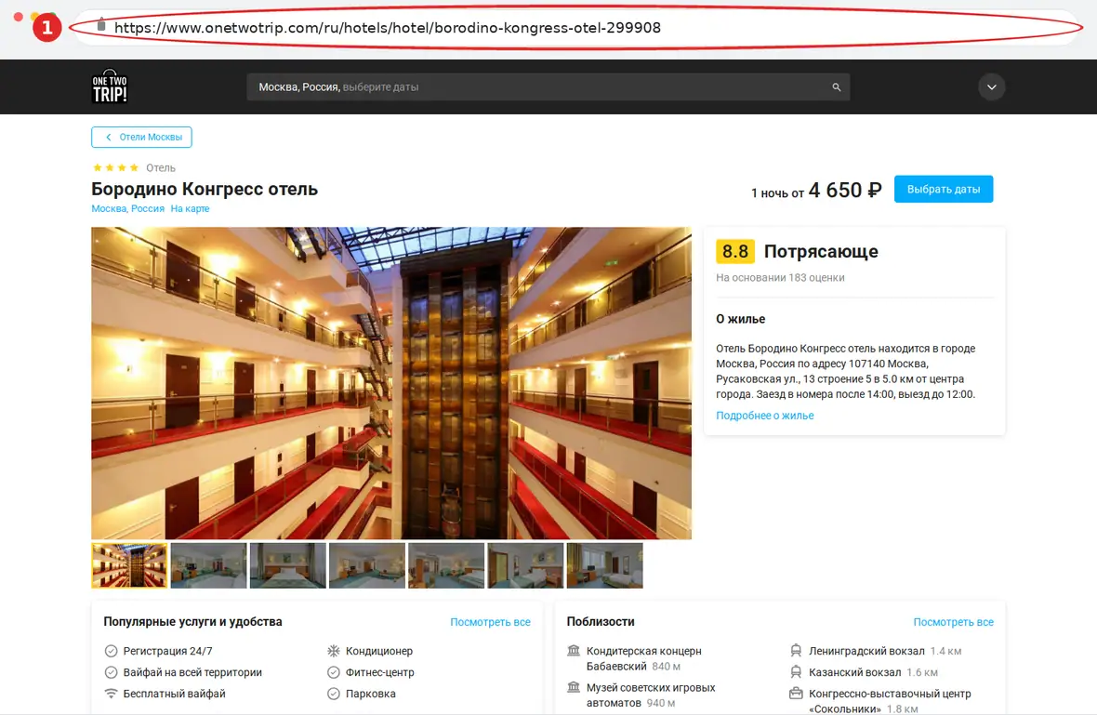Open Подробнее о жилье link

pyautogui.click(x=765, y=416)
